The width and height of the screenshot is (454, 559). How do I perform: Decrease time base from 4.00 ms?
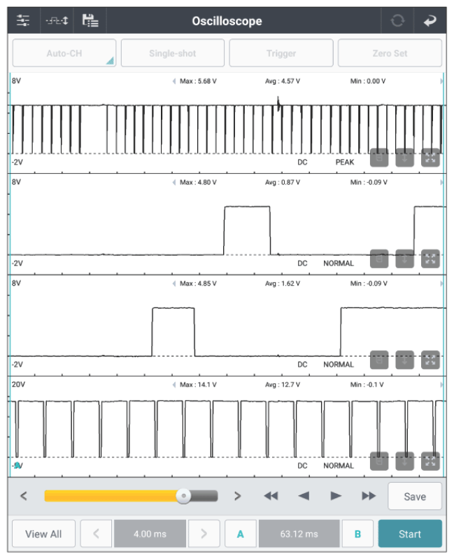[96, 534]
